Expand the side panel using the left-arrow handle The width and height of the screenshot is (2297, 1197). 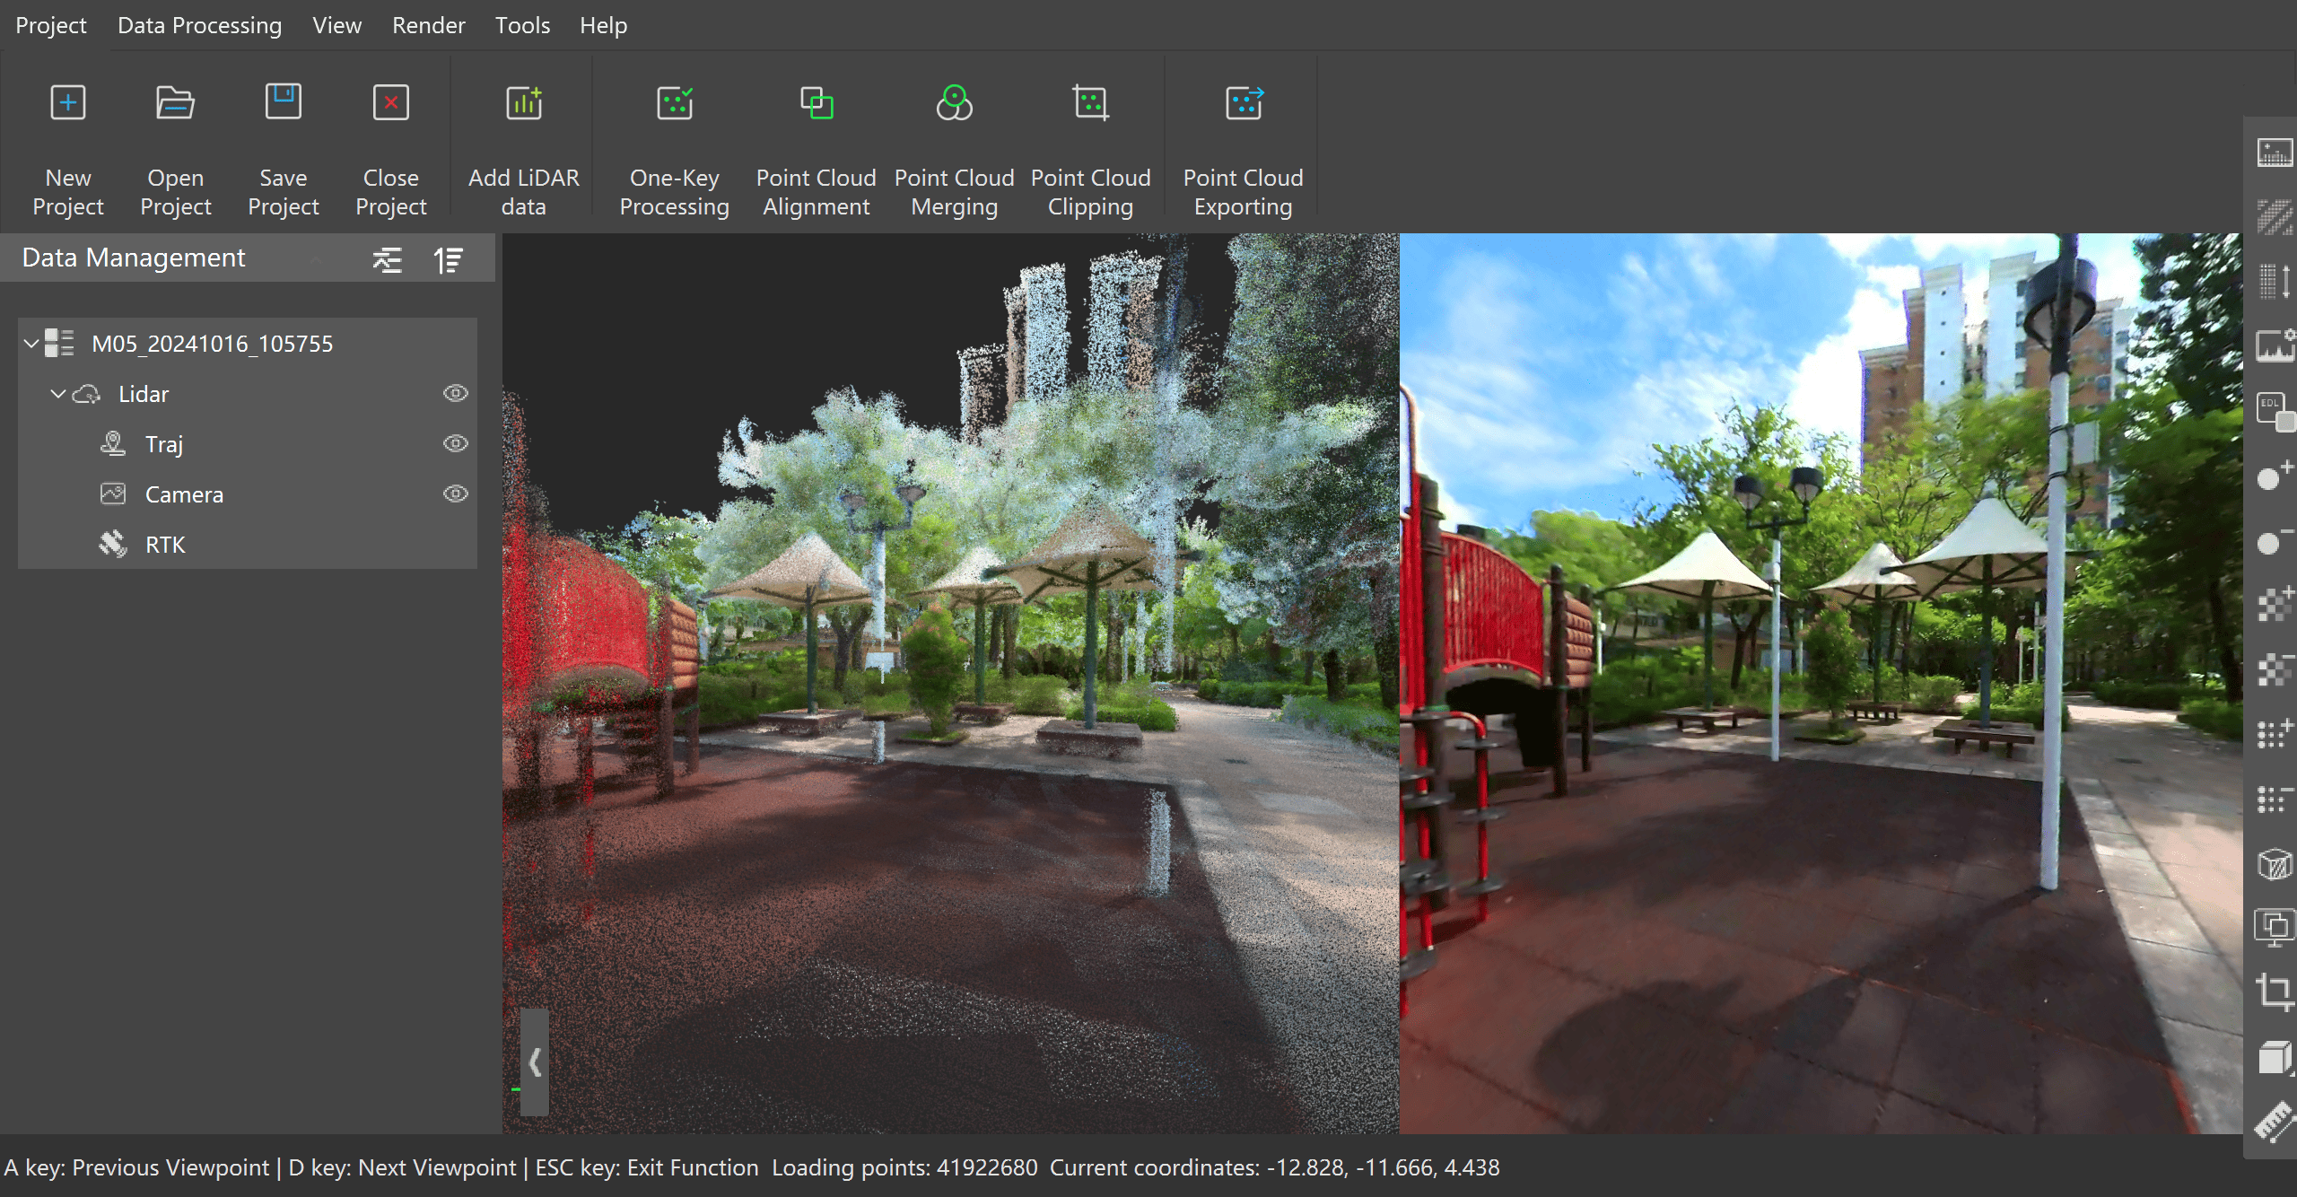[535, 1062]
